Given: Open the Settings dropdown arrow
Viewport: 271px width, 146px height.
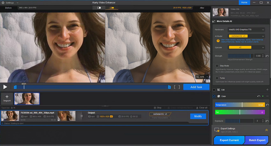Looking at the screenshot, I should click(x=17, y=3).
